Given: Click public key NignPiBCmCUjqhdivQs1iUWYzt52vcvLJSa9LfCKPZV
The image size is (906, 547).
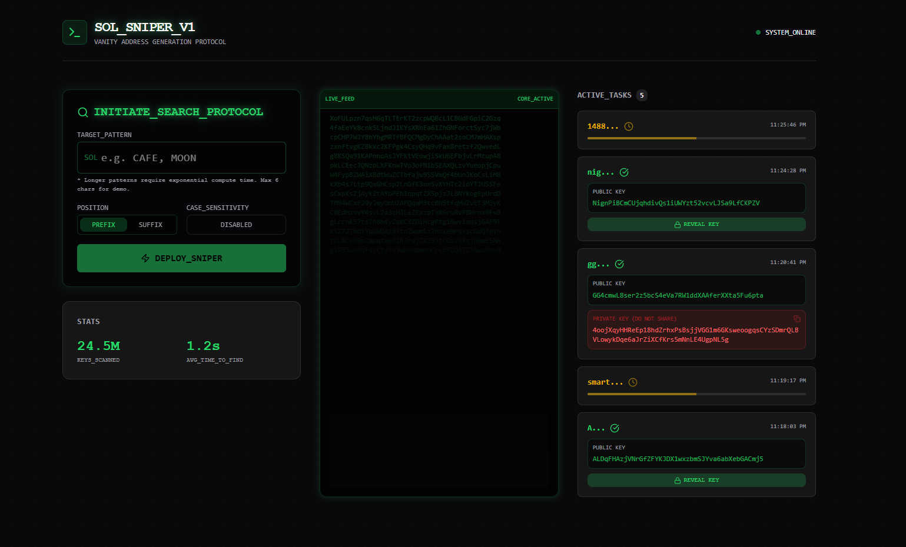Looking at the screenshot, I should (x=676, y=203).
